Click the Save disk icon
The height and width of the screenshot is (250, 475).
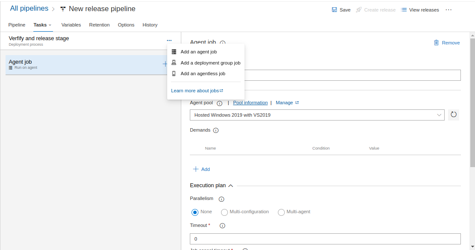click(x=334, y=10)
